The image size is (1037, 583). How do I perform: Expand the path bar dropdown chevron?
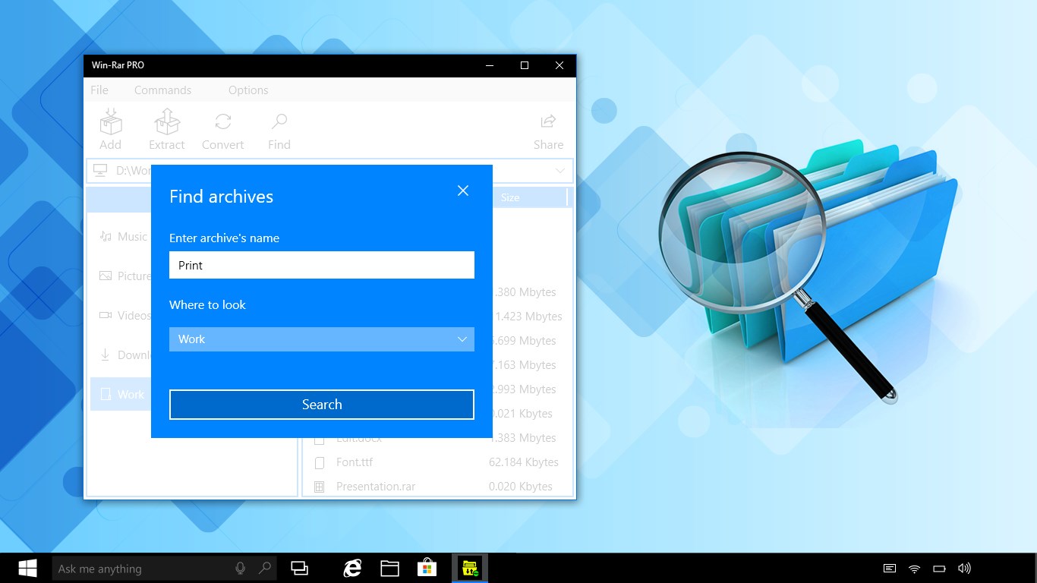click(560, 171)
